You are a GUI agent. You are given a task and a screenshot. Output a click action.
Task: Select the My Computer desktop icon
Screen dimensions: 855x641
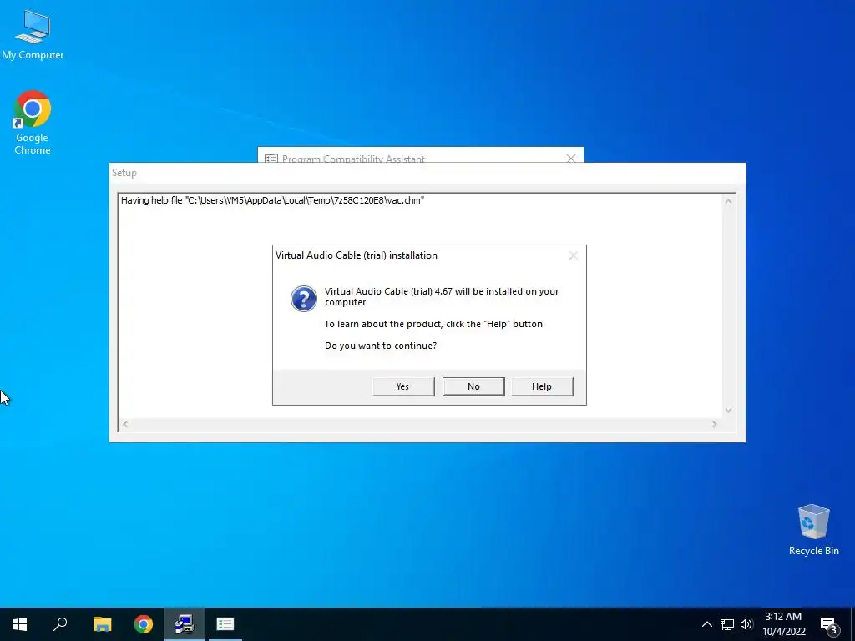point(33,35)
